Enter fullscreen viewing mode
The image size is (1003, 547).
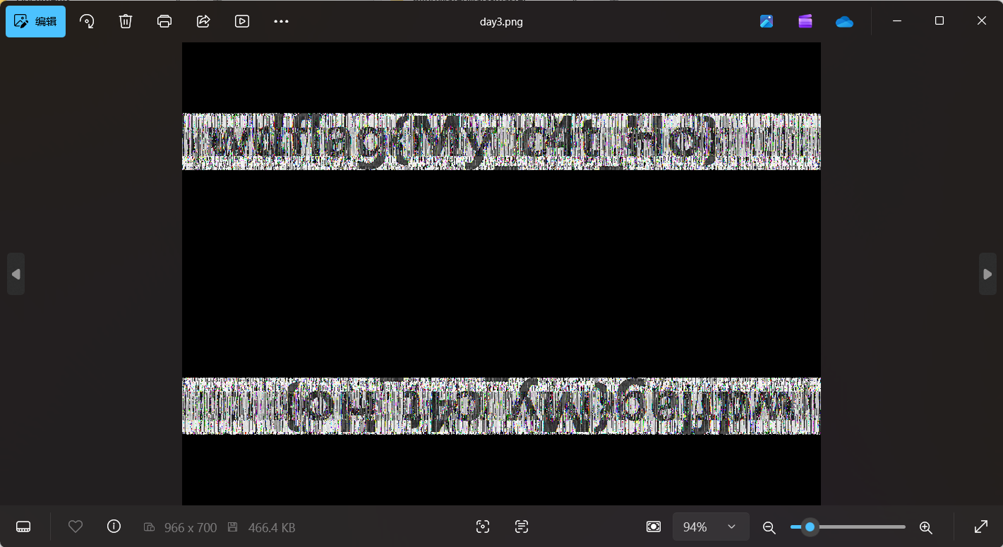[981, 527]
